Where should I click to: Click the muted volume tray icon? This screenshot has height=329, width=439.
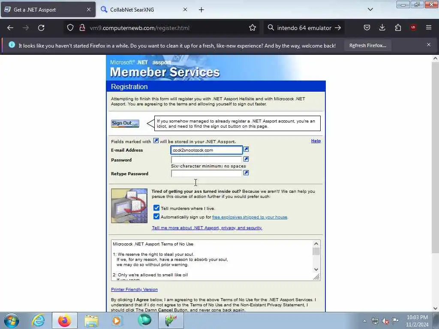click(x=385, y=321)
